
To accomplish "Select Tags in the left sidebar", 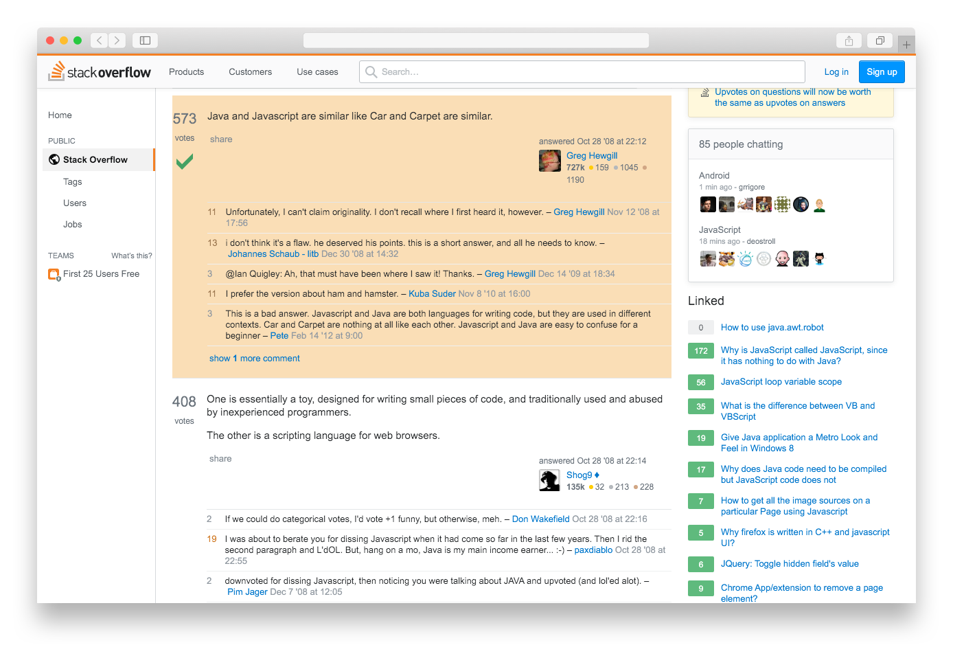I will [73, 182].
